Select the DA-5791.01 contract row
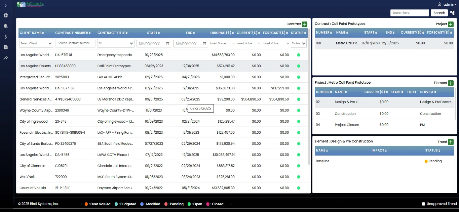This screenshot has height=212, width=459. point(163,55)
